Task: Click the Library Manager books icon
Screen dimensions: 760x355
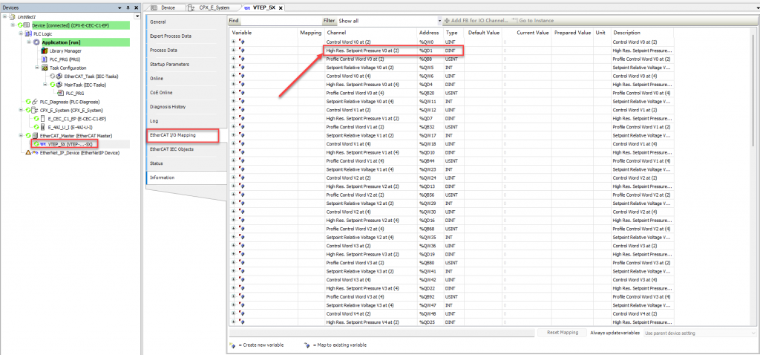Action: click(45, 51)
